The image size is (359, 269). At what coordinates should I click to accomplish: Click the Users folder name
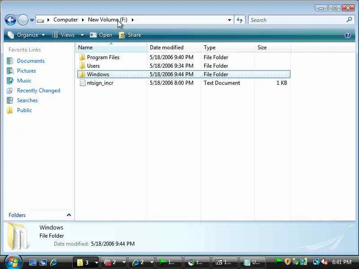[93, 65]
